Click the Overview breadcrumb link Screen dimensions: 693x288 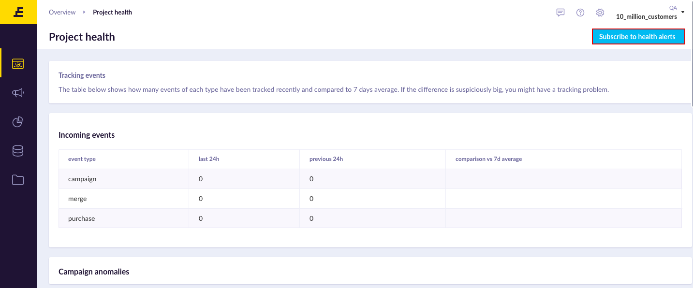[62, 12]
